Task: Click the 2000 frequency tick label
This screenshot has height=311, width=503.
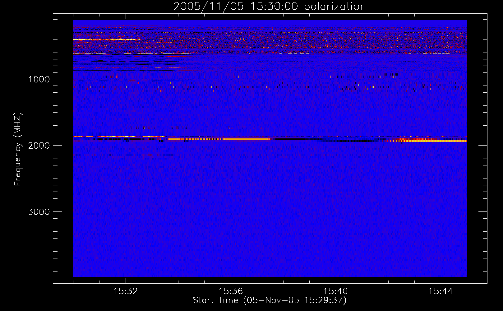Action: (39, 146)
